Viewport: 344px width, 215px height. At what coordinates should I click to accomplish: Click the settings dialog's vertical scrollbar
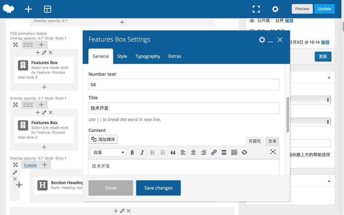coord(288,114)
